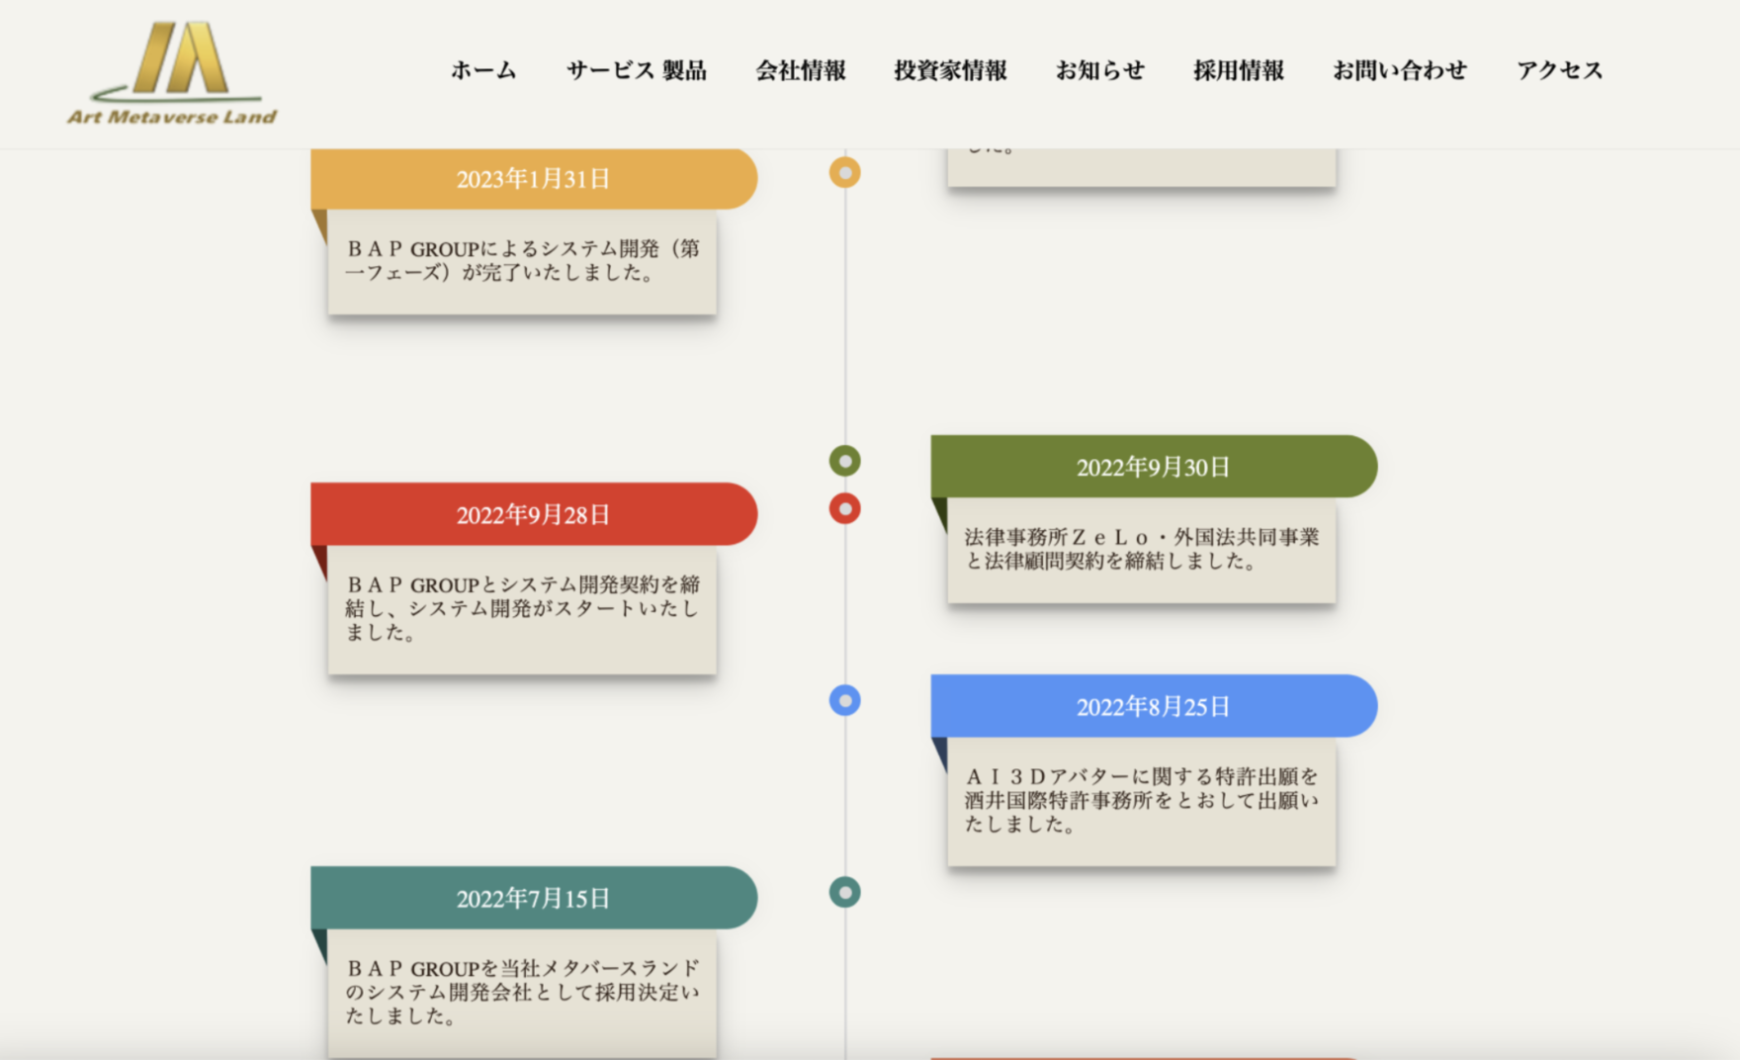Click the 2023年1月31日 date banner
The image size is (1740, 1060).
[534, 179]
